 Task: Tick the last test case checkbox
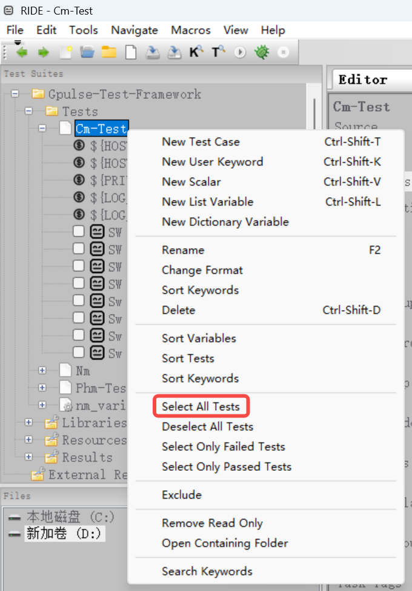(x=79, y=353)
